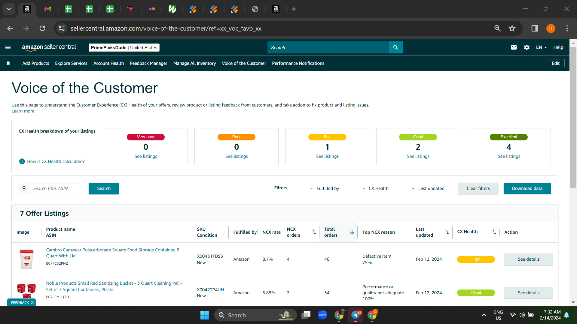Click the page vertical scrollbar
The image size is (577, 324).
[573, 117]
